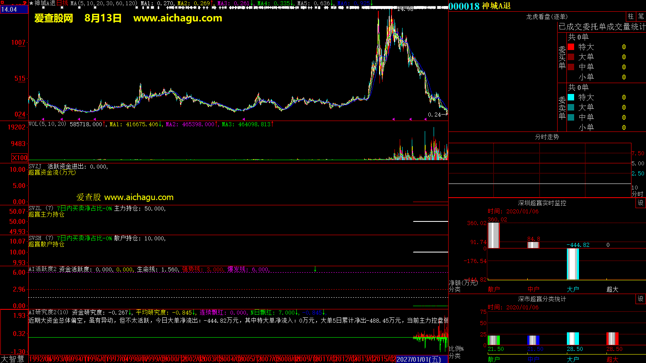This screenshot has width=646, height=363.
Task: Click the 大智慧 logo at bottom left
Action: click(x=13, y=359)
